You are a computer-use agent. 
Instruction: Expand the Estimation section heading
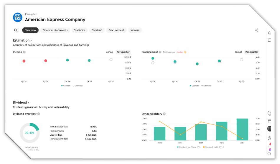point(22,40)
